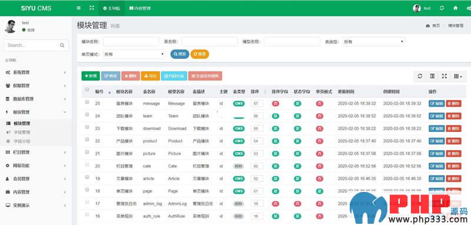The width and height of the screenshot is (471, 225).
Task: Click the test user avatar in header
Action: (x=417, y=8)
